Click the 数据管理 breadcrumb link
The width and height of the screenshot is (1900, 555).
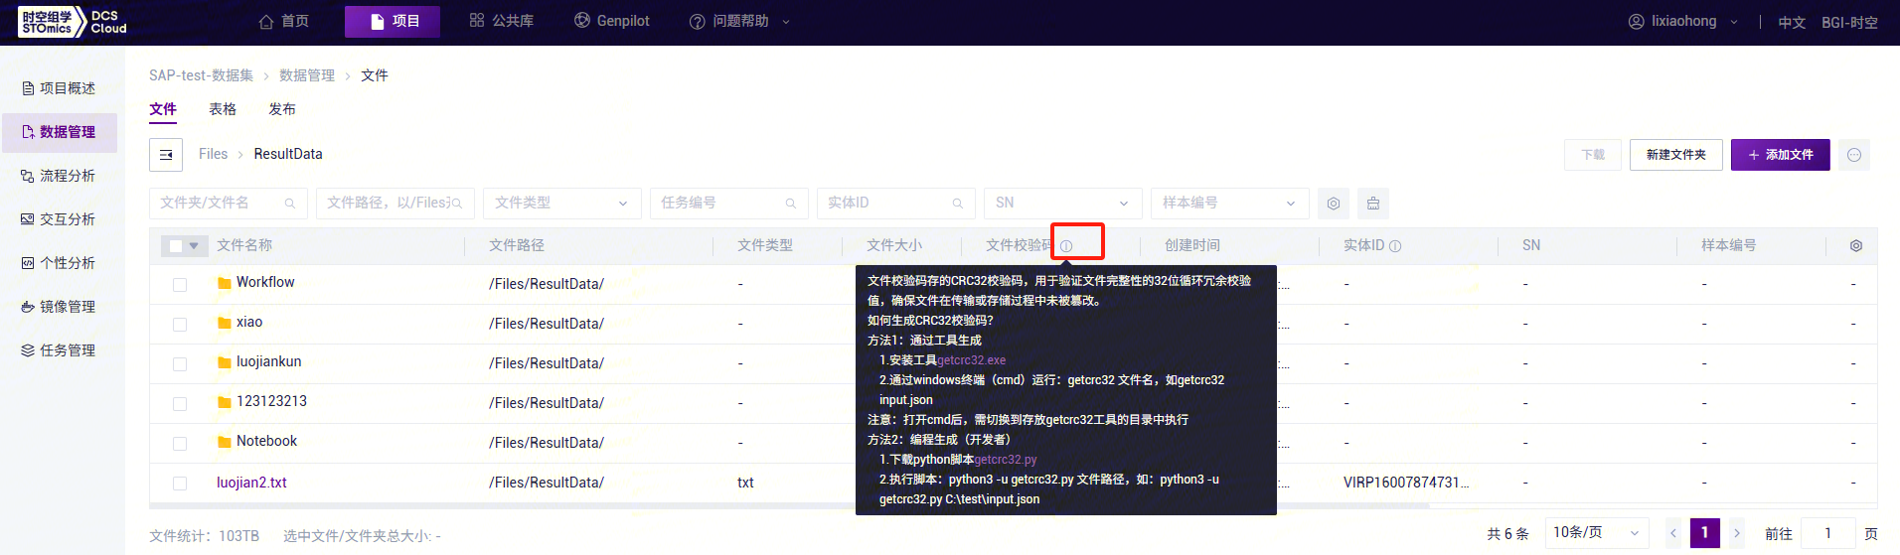[x=307, y=75]
